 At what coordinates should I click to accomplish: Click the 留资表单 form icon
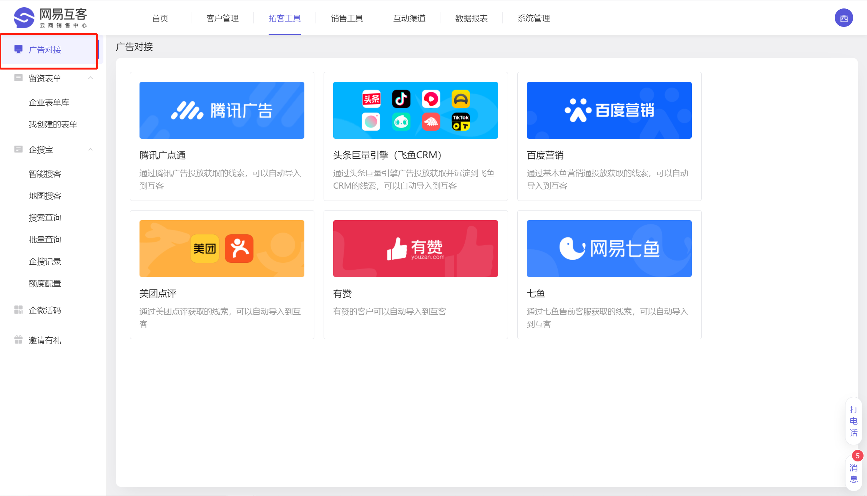pyautogui.click(x=18, y=78)
